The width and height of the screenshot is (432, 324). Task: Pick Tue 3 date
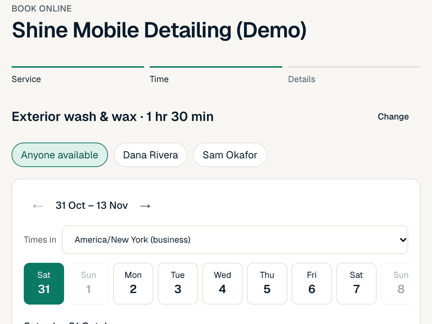point(178,284)
